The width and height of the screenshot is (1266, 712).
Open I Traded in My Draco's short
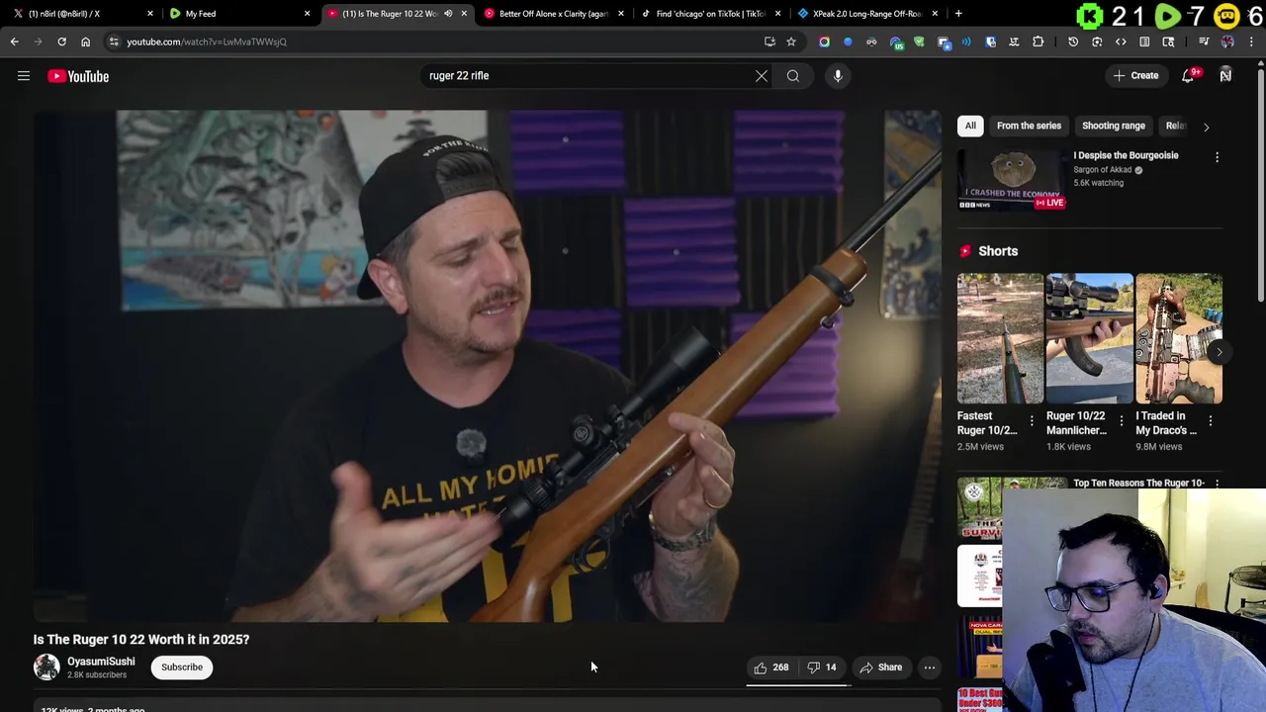coord(1179,339)
